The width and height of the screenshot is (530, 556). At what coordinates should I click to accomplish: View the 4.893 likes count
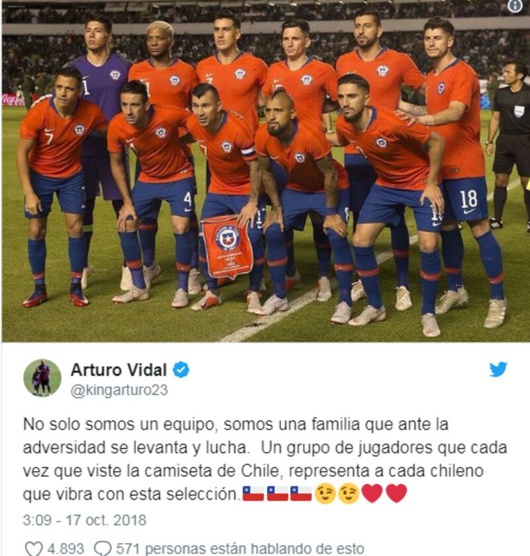pyautogui.click(x=66, y=549)
